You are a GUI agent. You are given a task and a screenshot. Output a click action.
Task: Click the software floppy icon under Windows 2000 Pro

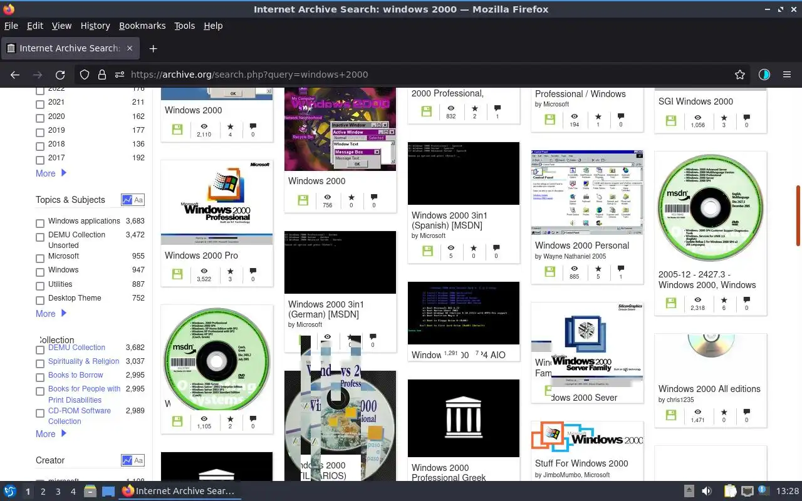click(177, 274)
